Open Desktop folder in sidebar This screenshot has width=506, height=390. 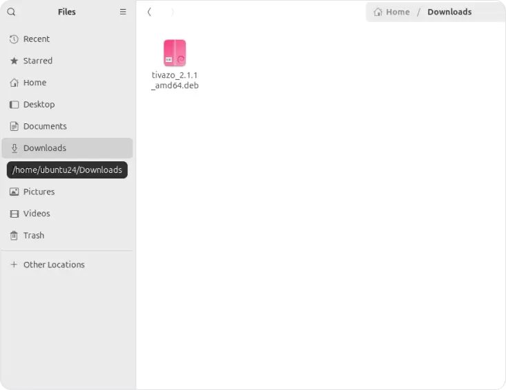(67, 105)
